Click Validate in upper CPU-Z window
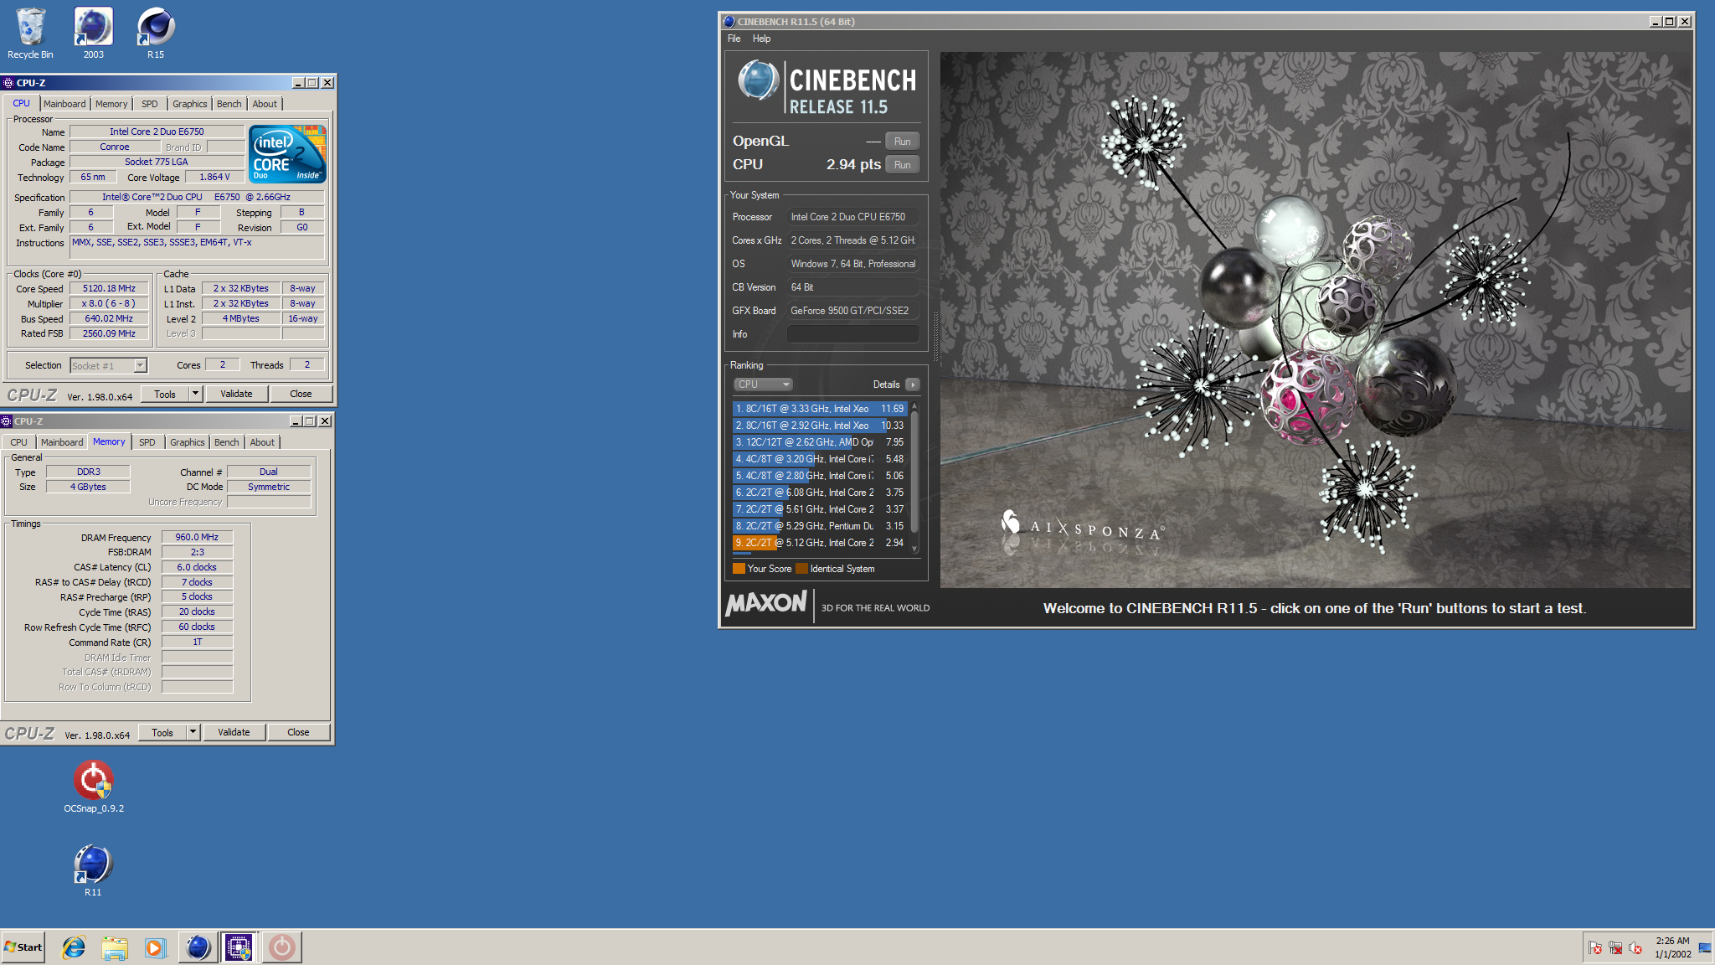Screen dimensions: 1715x965 pyautogui.click(x=236, y=394)
